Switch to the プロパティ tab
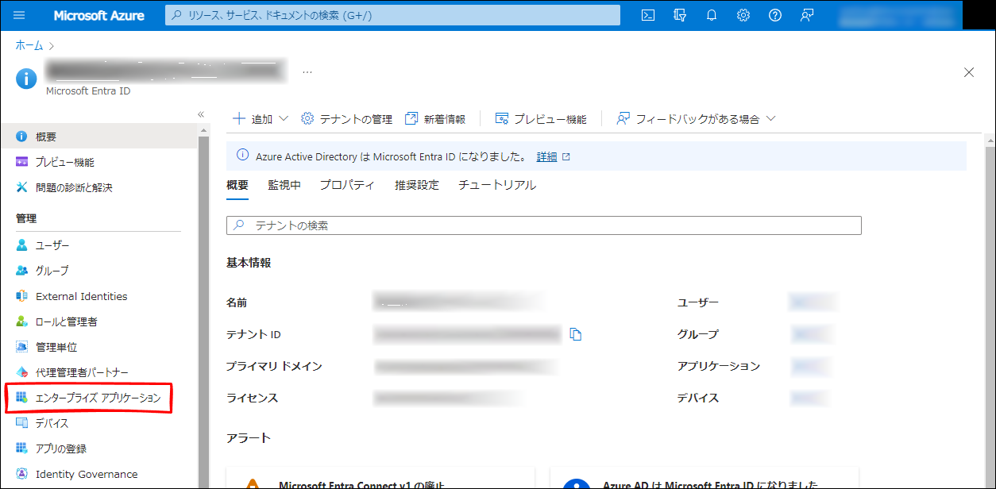The width and height of the screenshot is (996, 489). coord(347,185)
